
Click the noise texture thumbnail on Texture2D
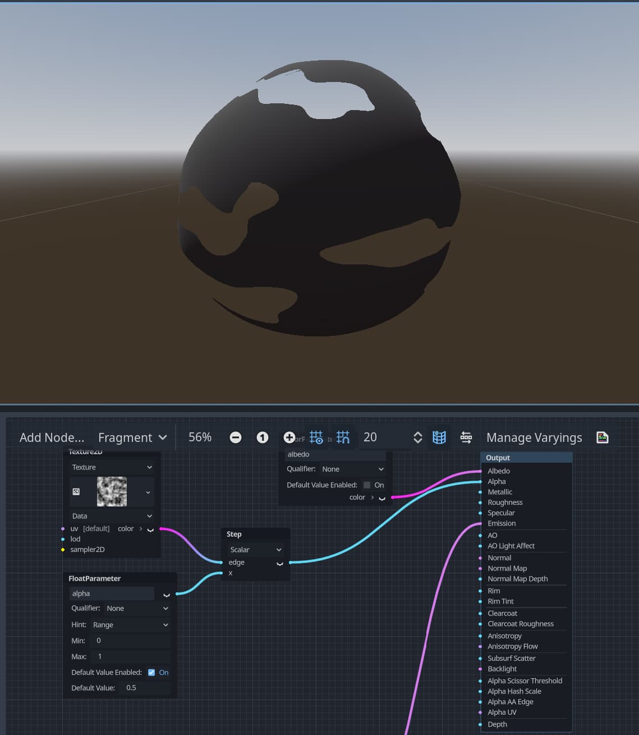click(111, 491)
